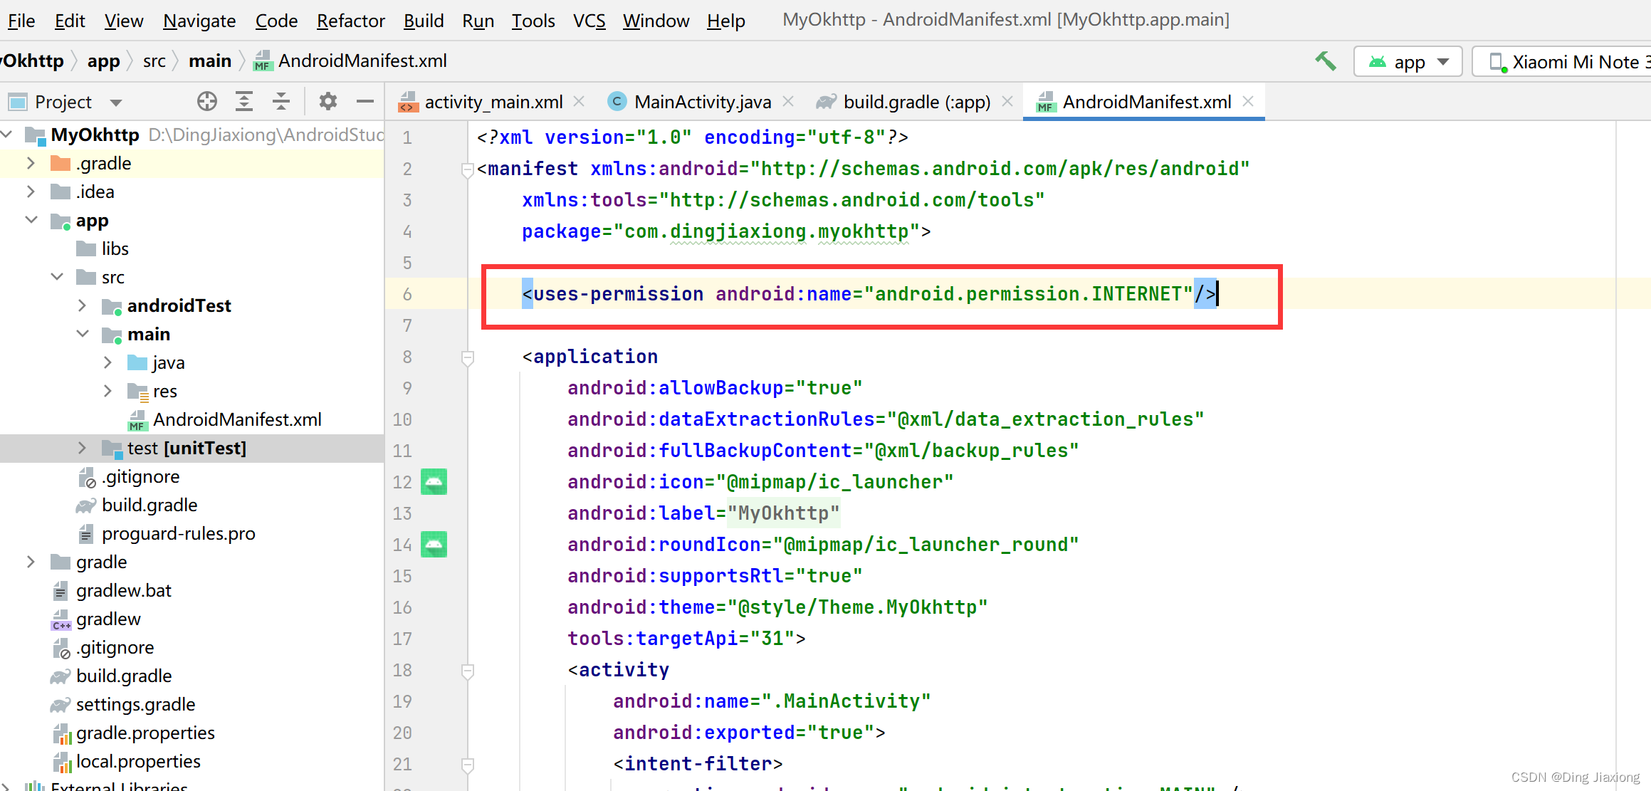This screenshot has width=1651, height=791.
Task: Click the Expand All icon in Project panel
Action: pyautogui.click(x=244, y=102)
